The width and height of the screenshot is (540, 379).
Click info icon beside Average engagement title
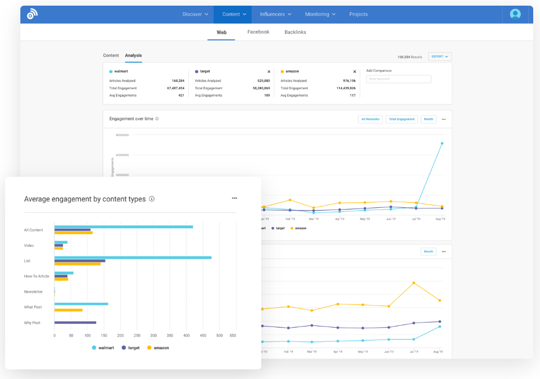click(x=152, y=199)
